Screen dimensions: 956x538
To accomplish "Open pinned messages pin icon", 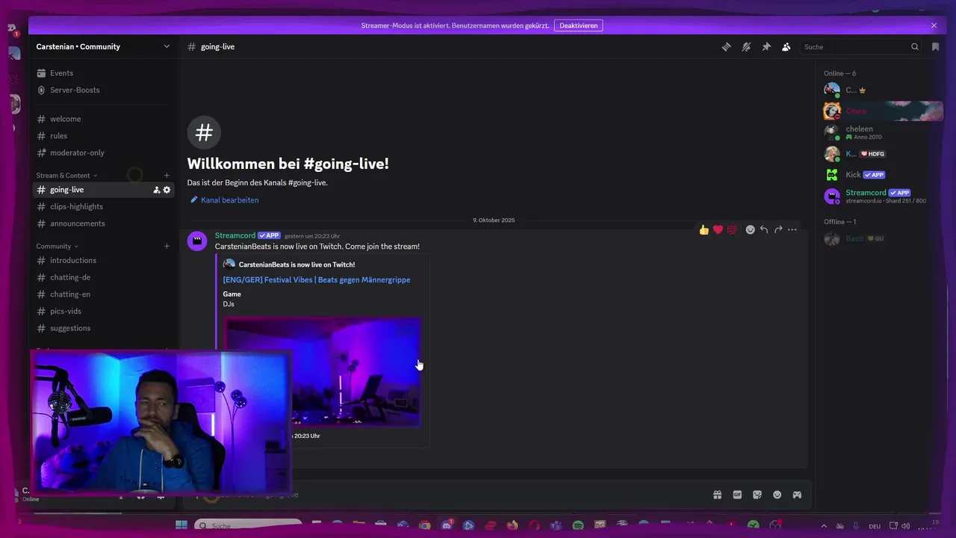I will 766,46.
